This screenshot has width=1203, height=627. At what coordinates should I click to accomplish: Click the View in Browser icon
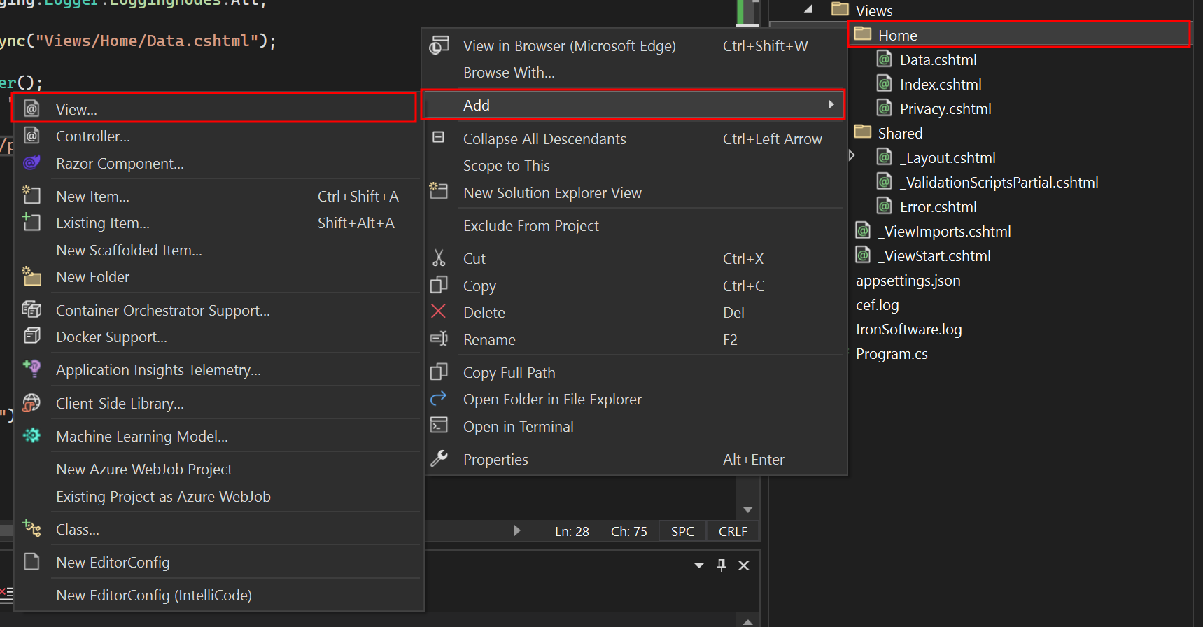click(439, 45)
